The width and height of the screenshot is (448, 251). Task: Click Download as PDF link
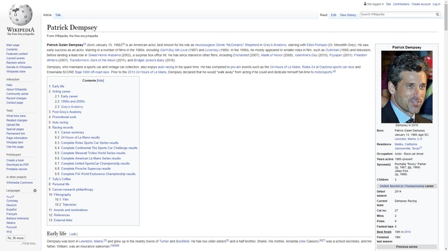click(17, 165)
